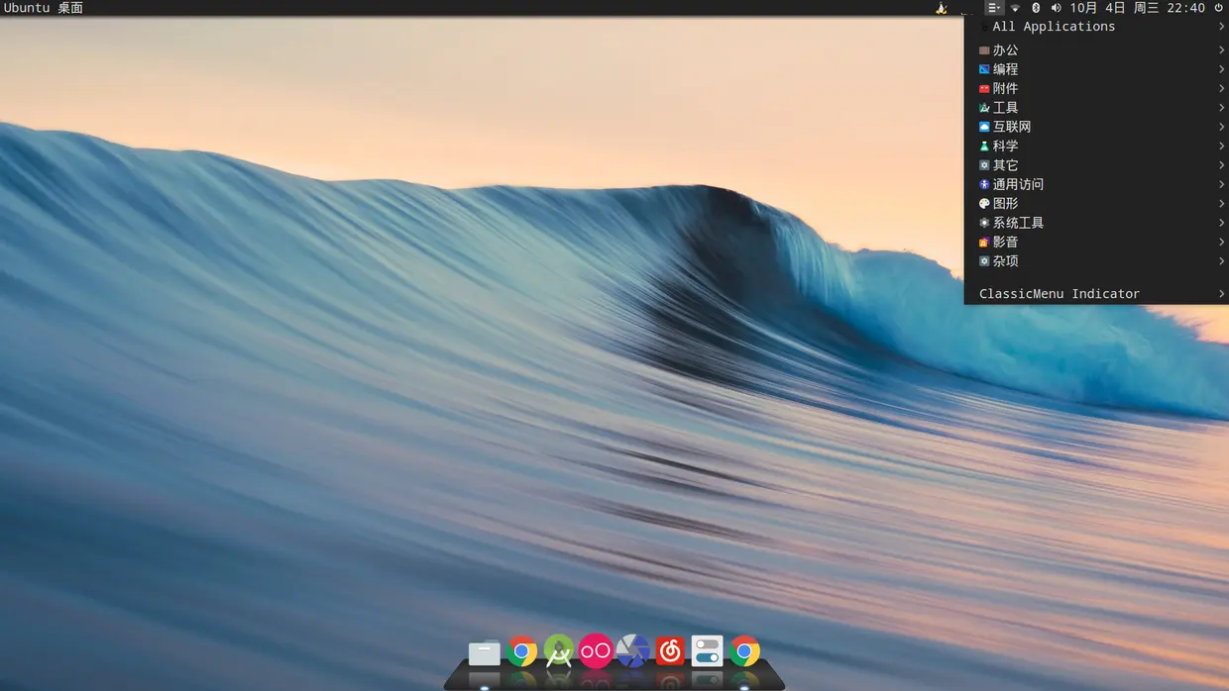
Task: Launch Chrome icon beside the folder in dock
Action: point(522,651)
